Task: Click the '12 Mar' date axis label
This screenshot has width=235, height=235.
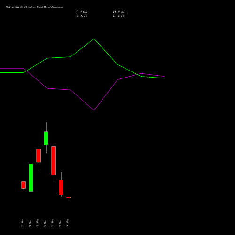Action: tap(38, 223)
